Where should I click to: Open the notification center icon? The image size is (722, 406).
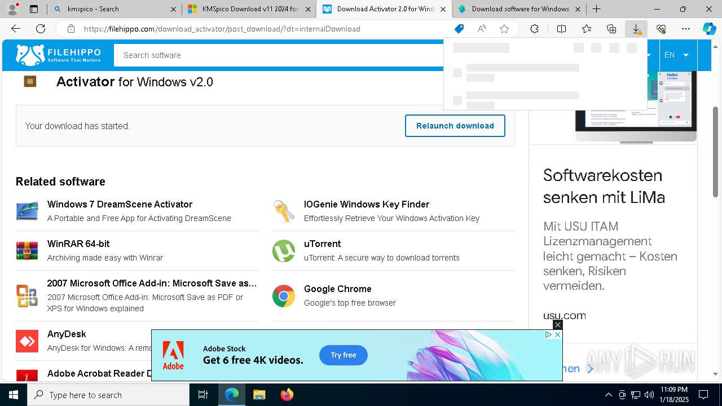click(x=703, y=395)
